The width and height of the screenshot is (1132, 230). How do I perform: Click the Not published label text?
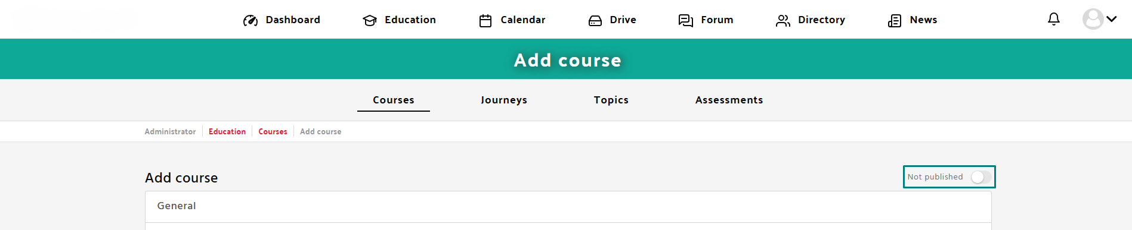(935, 177)
